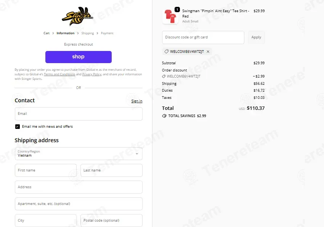Click the chevron arrow in the Country/Region field

tap(137, 154)
